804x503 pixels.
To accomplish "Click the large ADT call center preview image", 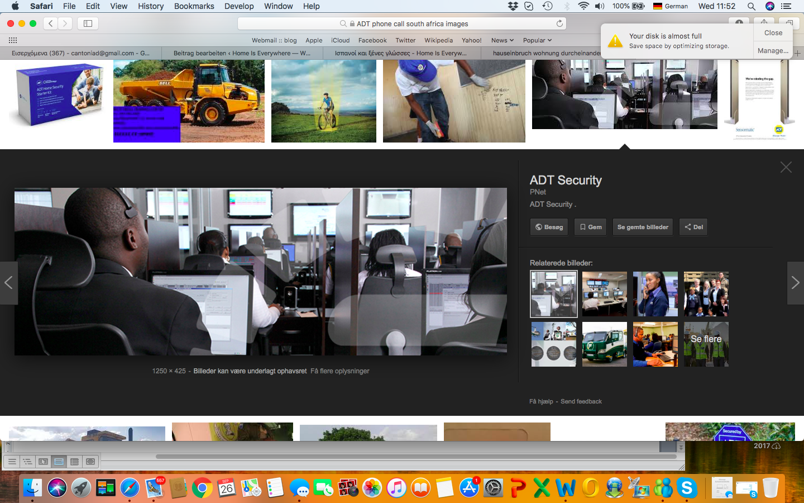I will [x=261, y=272].
